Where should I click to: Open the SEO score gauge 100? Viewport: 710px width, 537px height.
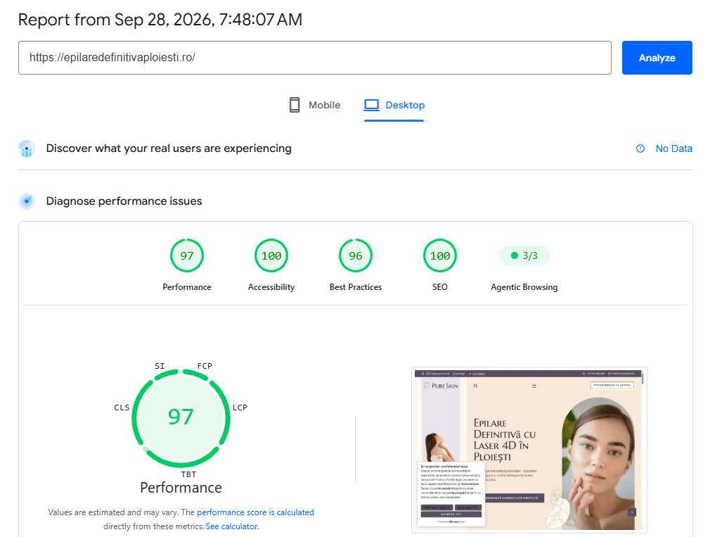click(x=439, y=255)
